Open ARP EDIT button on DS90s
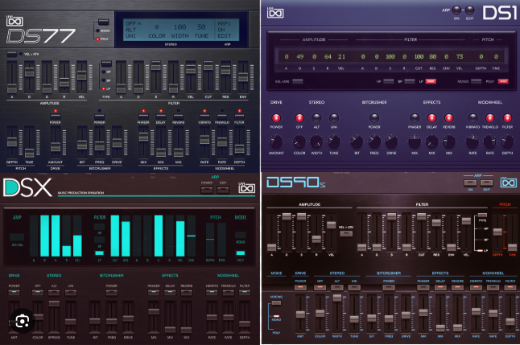520x345 pixels. click(x=486, y=183)
